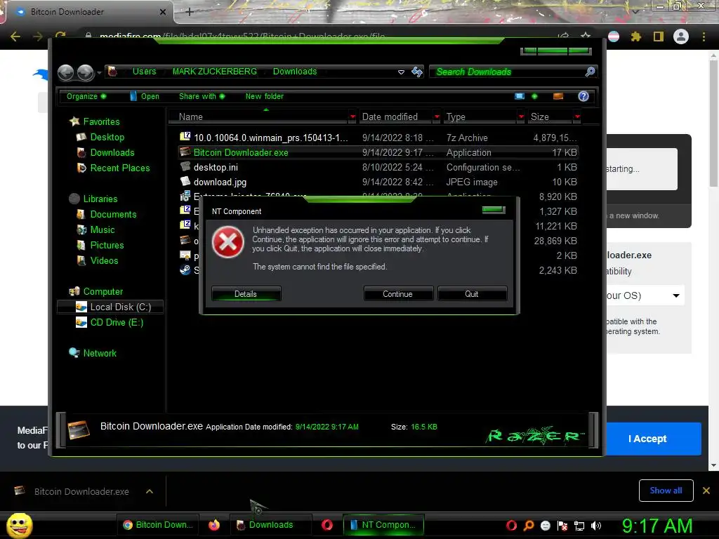Close the Chrome downloads bar

click(x=706, y=491)
